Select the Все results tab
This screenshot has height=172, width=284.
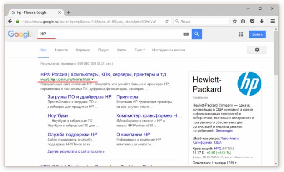coord(43,50)
